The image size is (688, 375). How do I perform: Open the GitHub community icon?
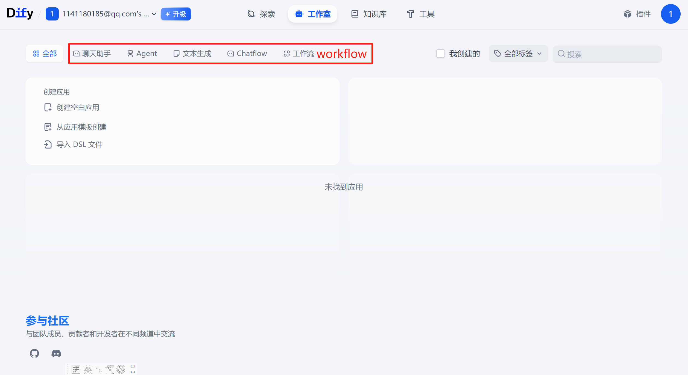tap(34, 353)
